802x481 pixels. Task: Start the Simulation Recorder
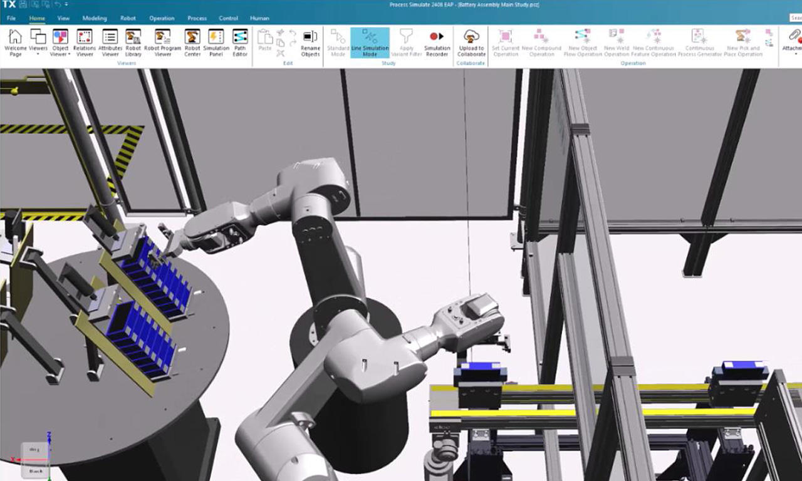click(437, 43)
